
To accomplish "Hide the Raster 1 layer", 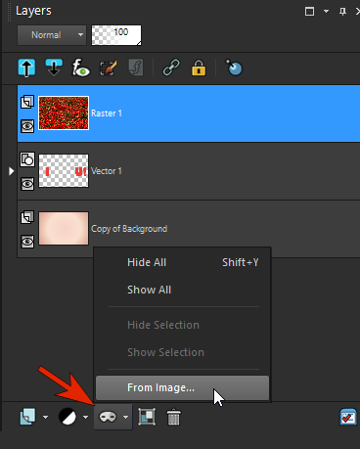I will pos(27,126).
